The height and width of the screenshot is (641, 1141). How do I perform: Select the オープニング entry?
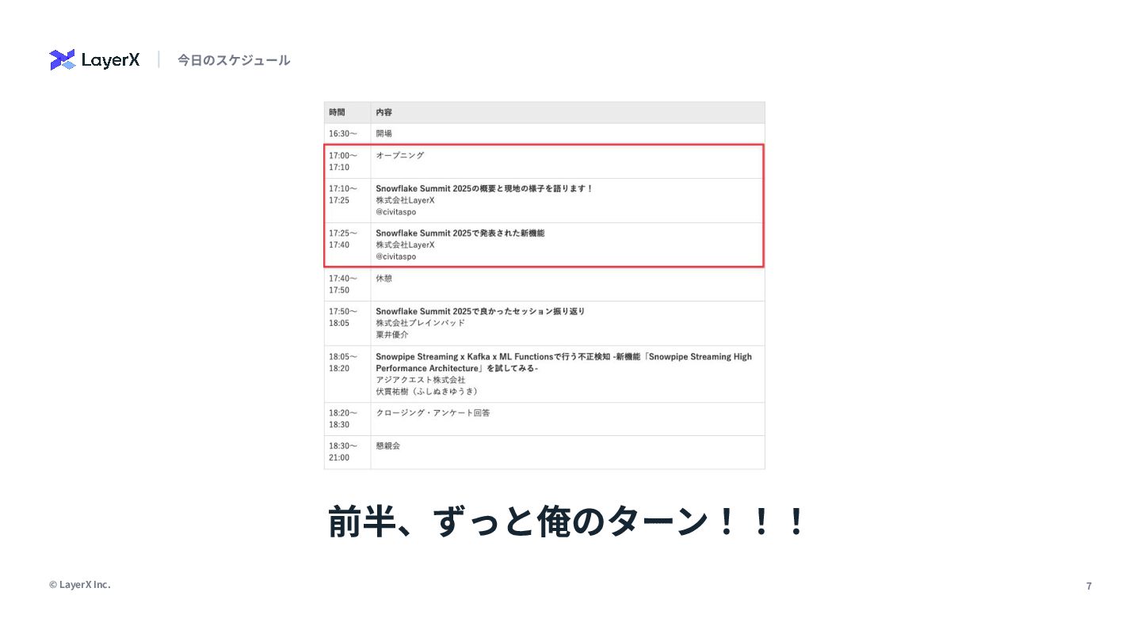tap(400, 156)
